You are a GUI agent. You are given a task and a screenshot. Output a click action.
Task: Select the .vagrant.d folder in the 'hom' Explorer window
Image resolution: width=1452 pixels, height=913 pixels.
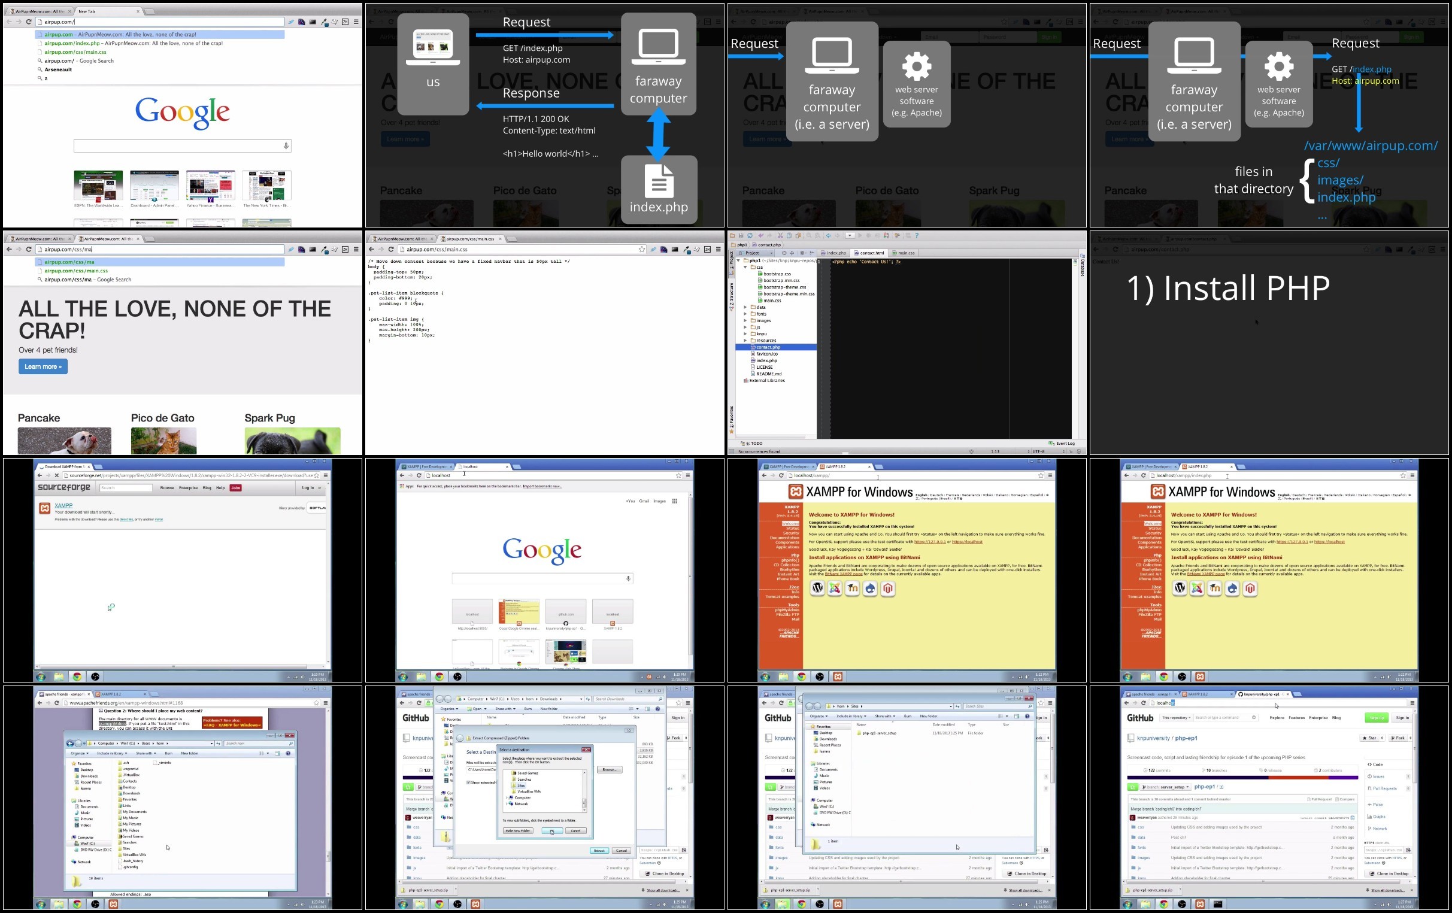click(x=129, y=769)
